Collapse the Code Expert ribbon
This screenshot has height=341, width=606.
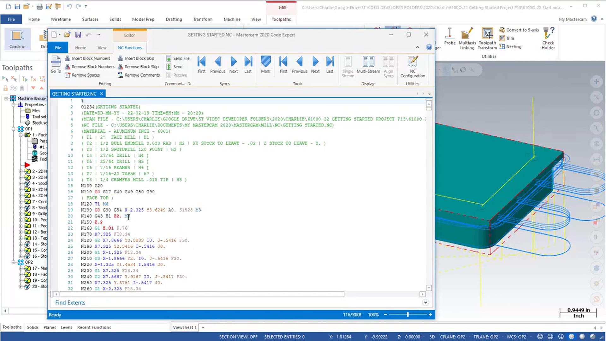pyautogui.click(x=417, y=47)
